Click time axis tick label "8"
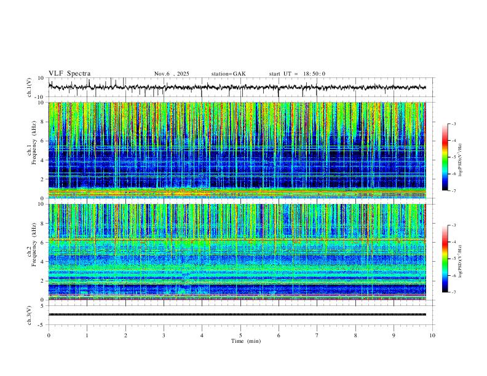 [x=355, y=335]
